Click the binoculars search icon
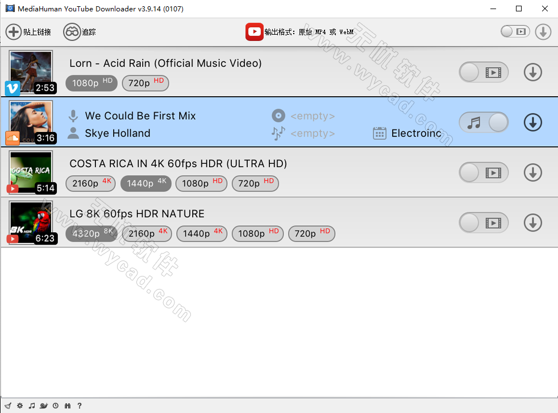Viewport: 558px width, 413px height. click(68, 406)
